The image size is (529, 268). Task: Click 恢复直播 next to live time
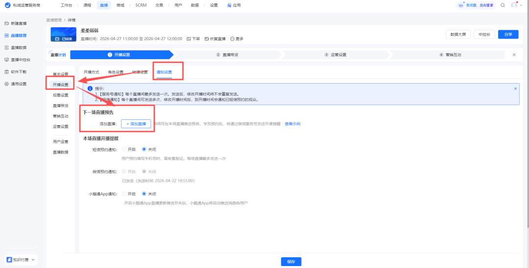click(215, 39)
